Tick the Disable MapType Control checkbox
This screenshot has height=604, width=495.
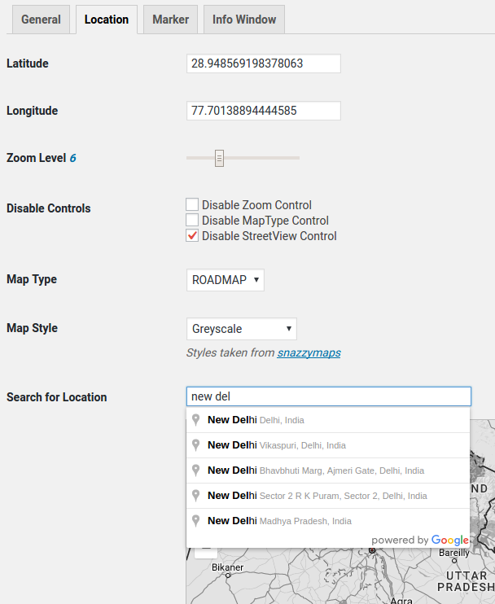pos(192,220)
